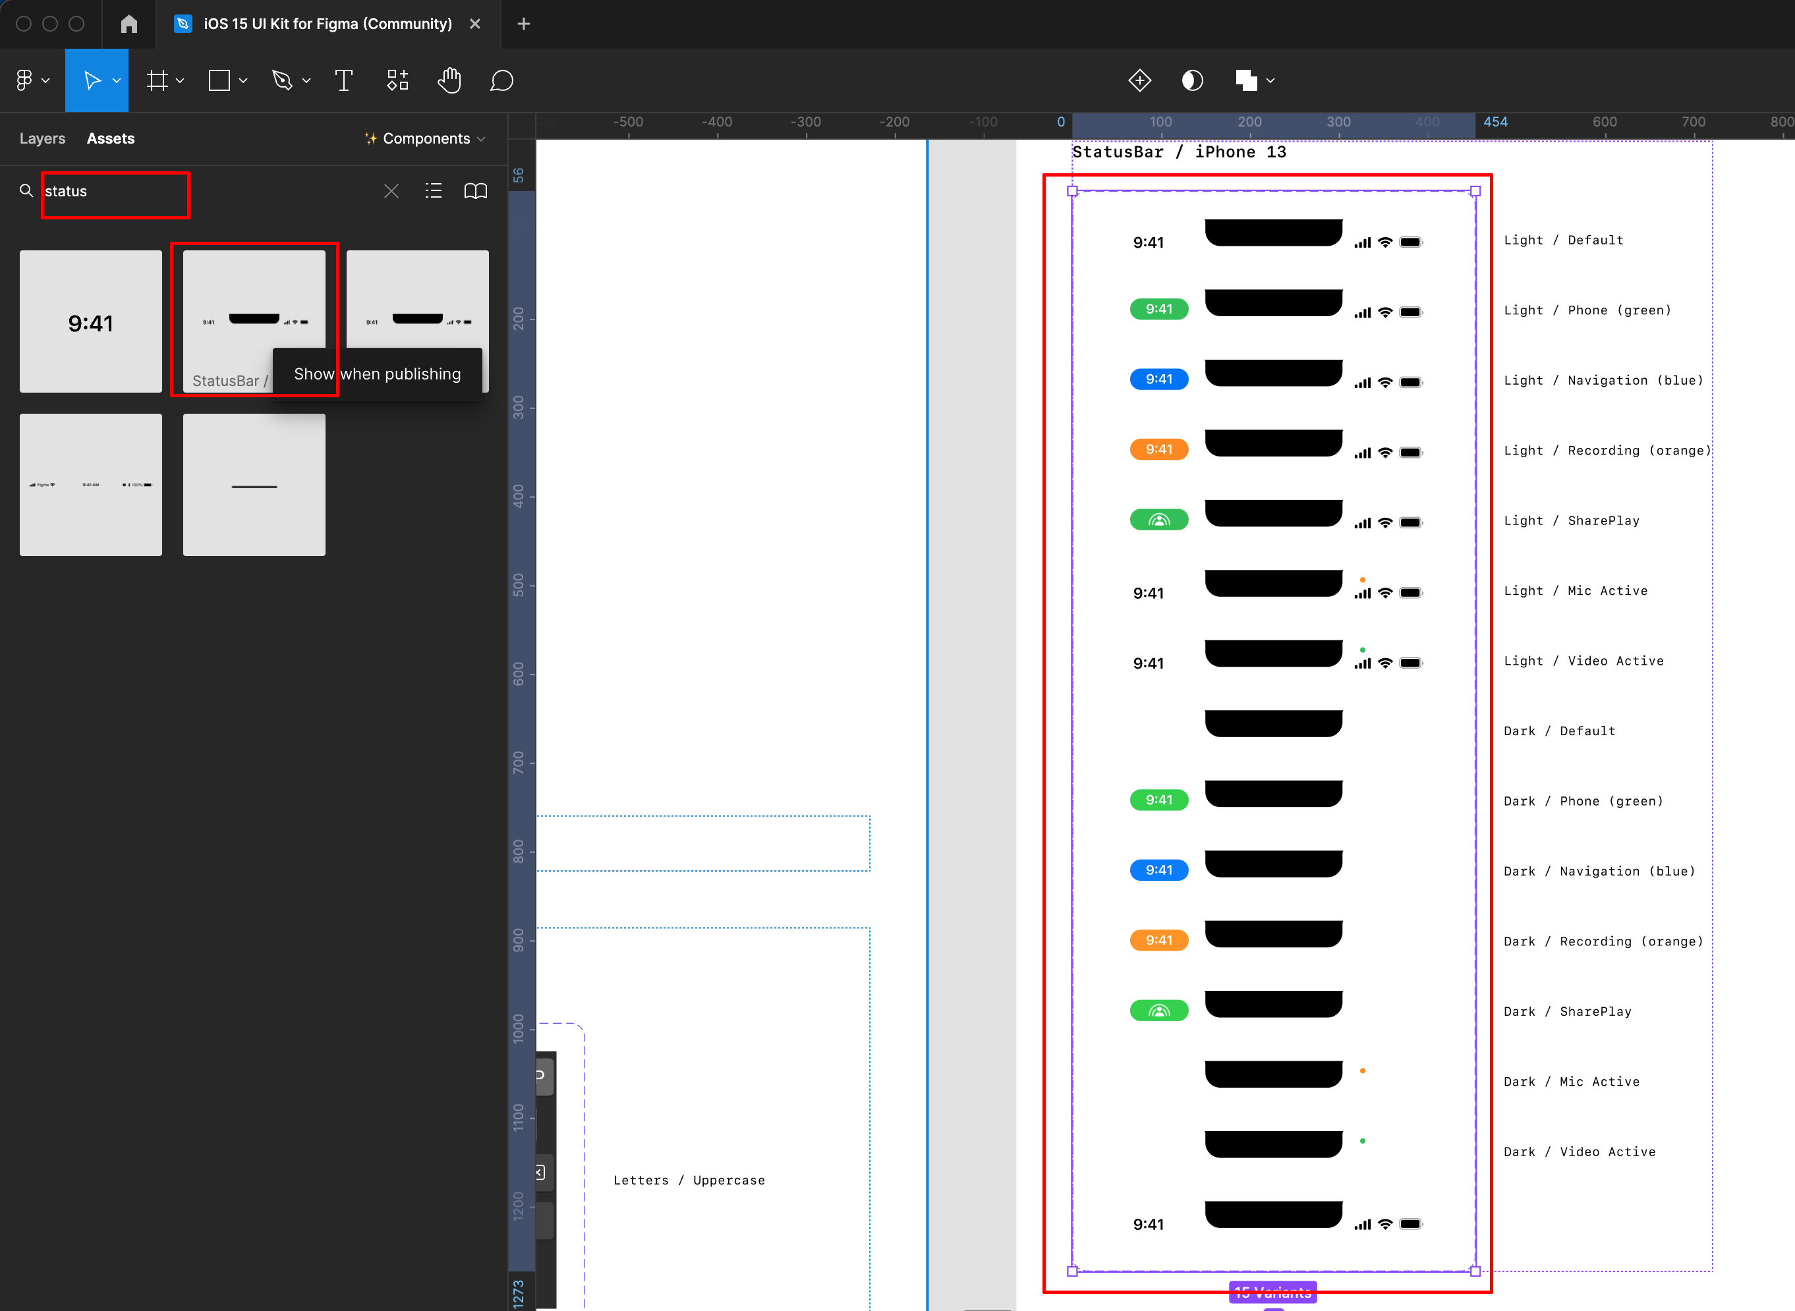
Task: Open the boolean operations dropdown arrow
Action: [x=1270, y=80]
